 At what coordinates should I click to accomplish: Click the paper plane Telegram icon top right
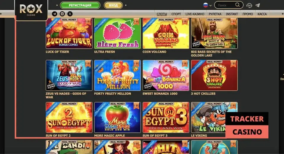pos(258,5)
